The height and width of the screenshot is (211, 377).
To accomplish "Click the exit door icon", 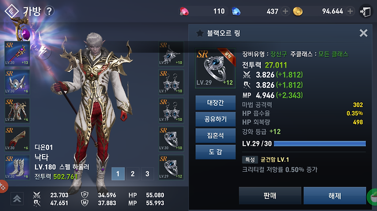I will point(365,11).
